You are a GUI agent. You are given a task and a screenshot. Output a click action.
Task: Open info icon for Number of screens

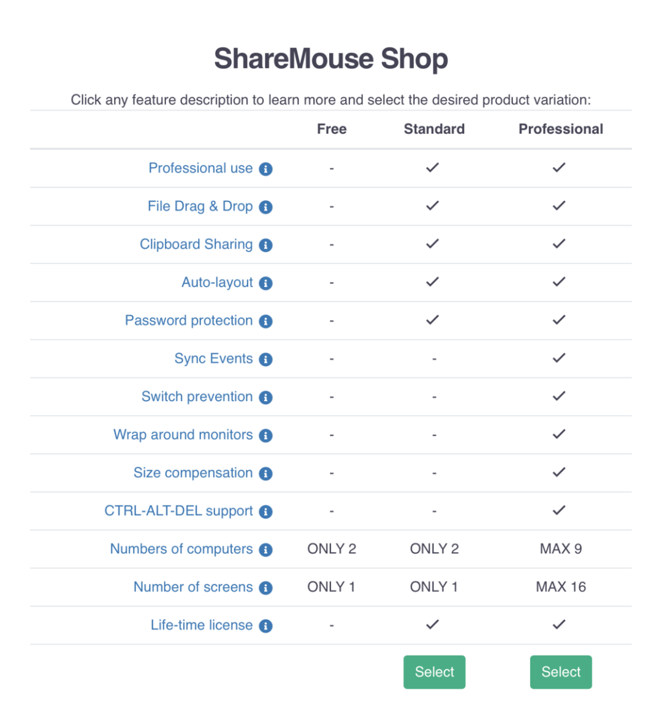pos(265,588)
